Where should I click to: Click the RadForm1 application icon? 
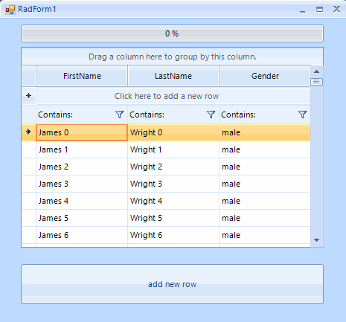click(10, 10)
